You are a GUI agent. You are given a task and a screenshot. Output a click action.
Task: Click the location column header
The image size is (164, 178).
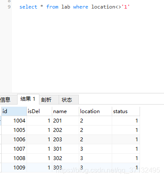click(x=95, y=111)
